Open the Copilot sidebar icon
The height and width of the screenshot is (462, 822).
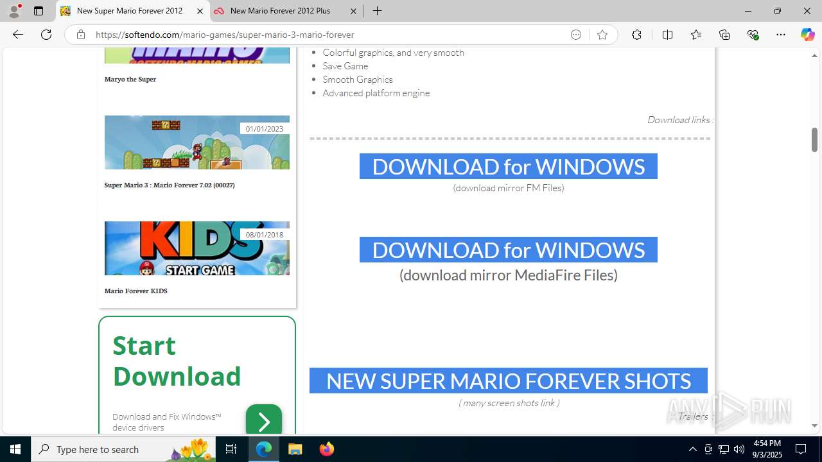807,35
